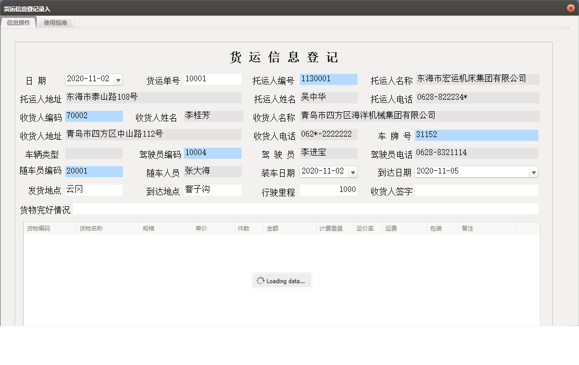Focus the 收货人签字 field
Screen dimensions: 579x365
click(x=476, y=190)
